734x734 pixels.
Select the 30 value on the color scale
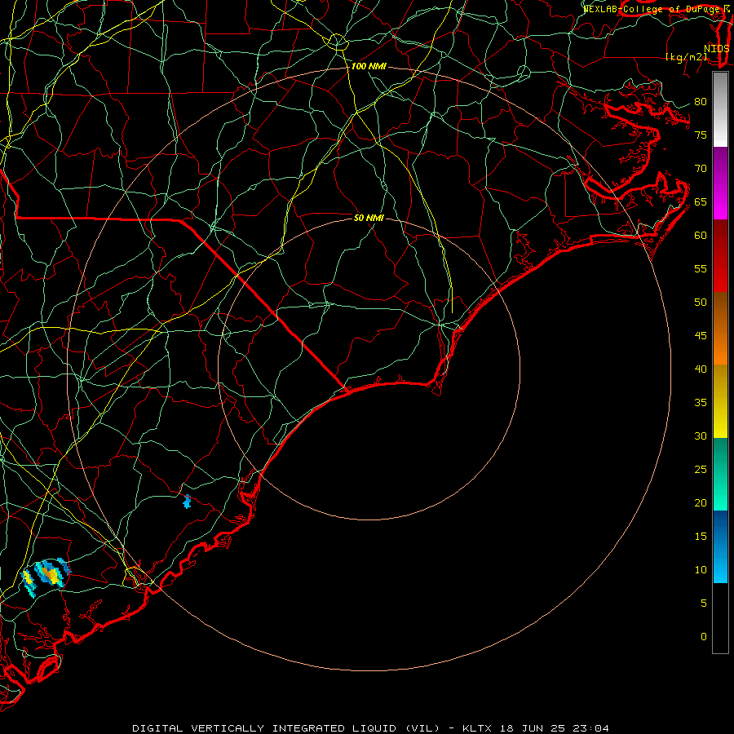701,436
